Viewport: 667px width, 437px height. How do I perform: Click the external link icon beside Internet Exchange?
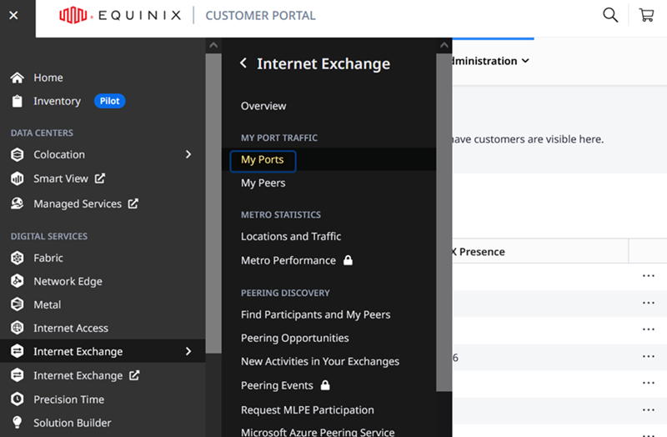(134, 375)
